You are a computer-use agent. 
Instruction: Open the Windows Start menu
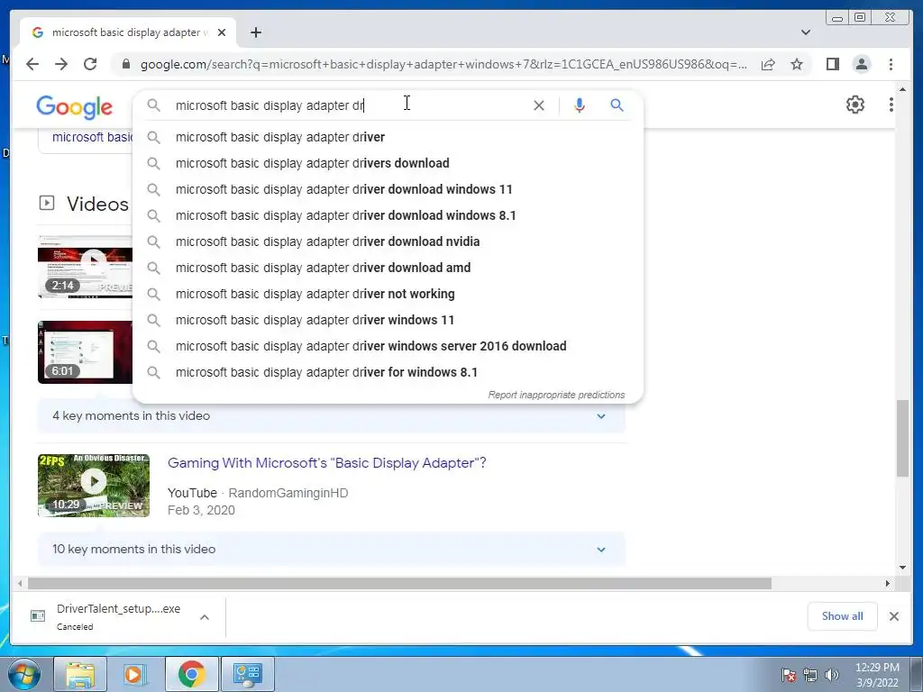click(x=23, y=674)
